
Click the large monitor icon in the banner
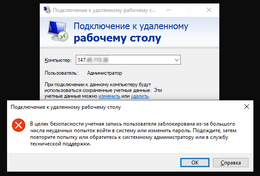coord(58,31)
